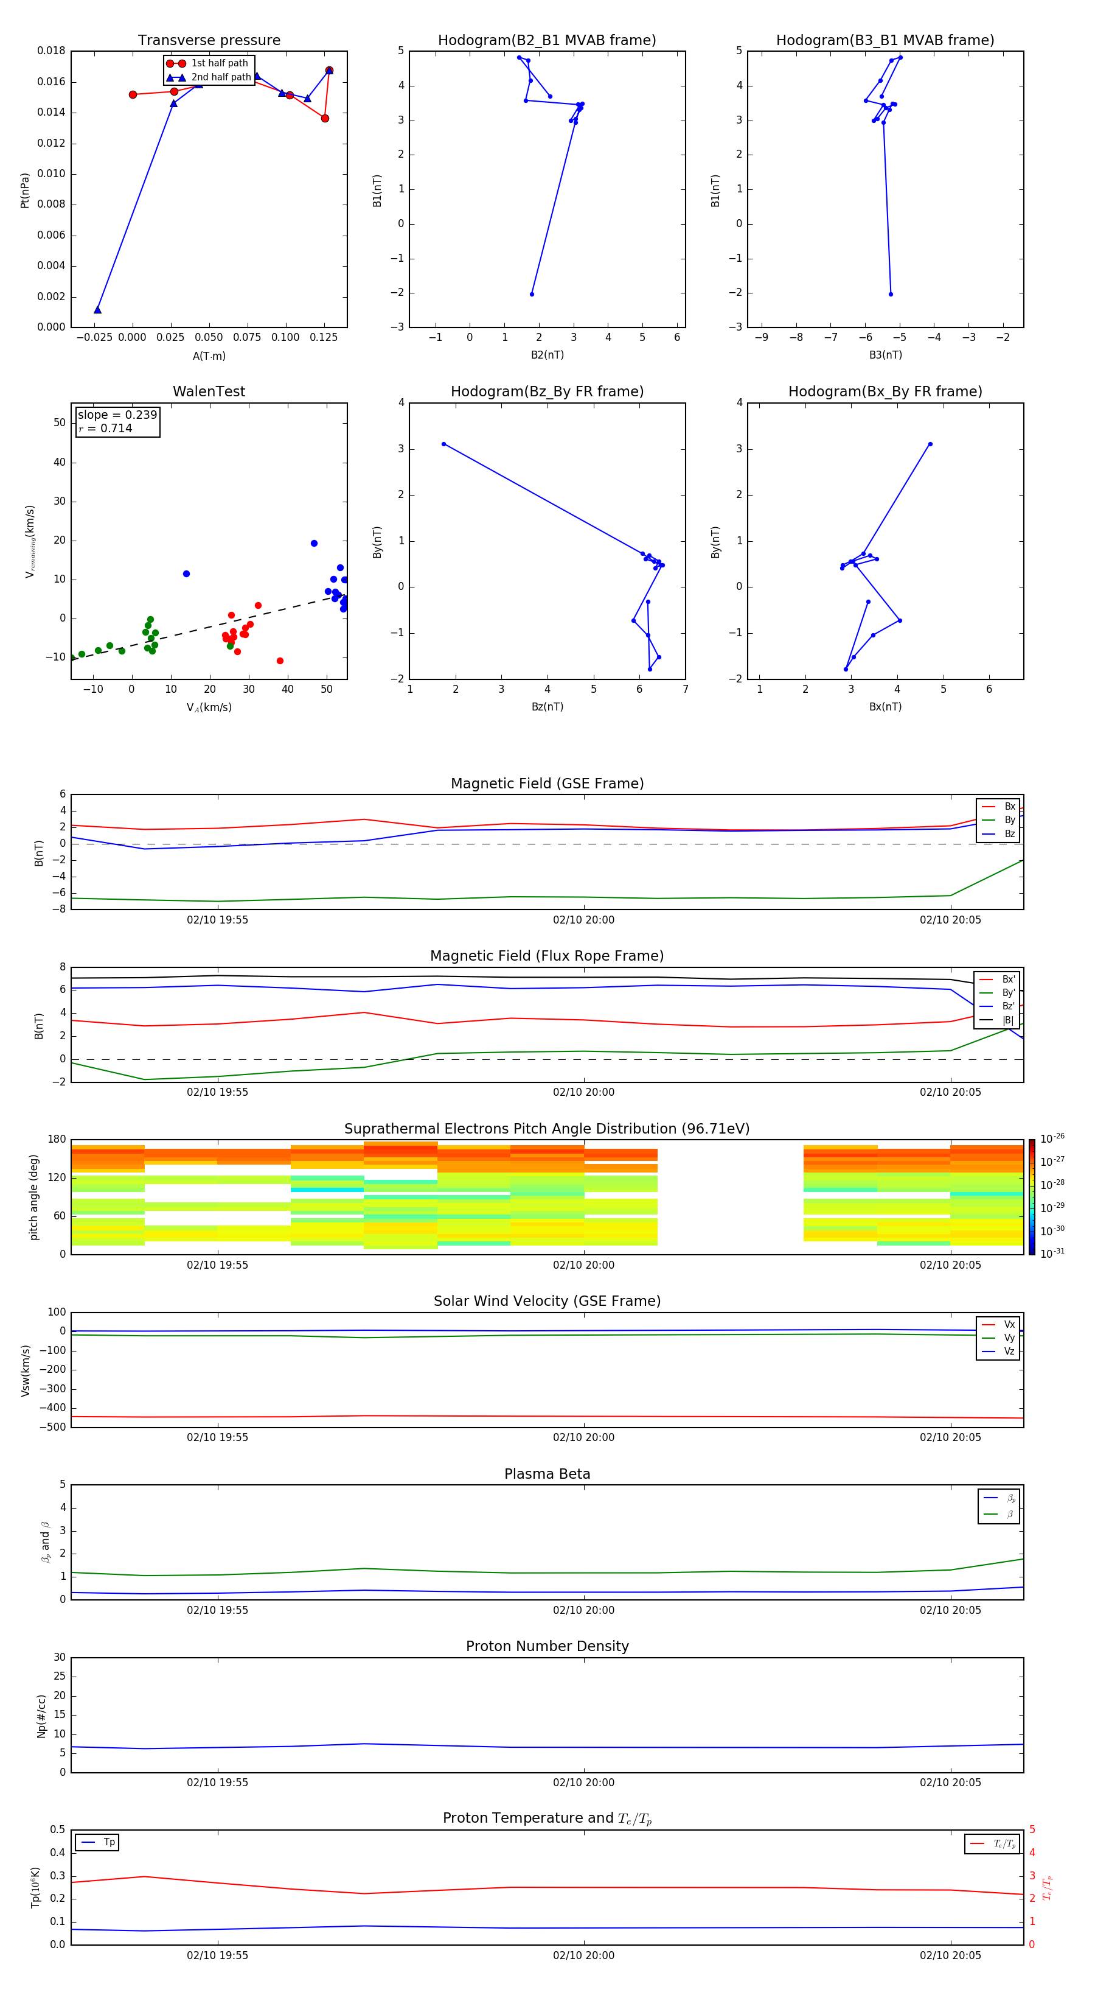Click the B2(nT) x-axis label
This screenshot has width=1095, height=2009.
click(x=547, y=355)
